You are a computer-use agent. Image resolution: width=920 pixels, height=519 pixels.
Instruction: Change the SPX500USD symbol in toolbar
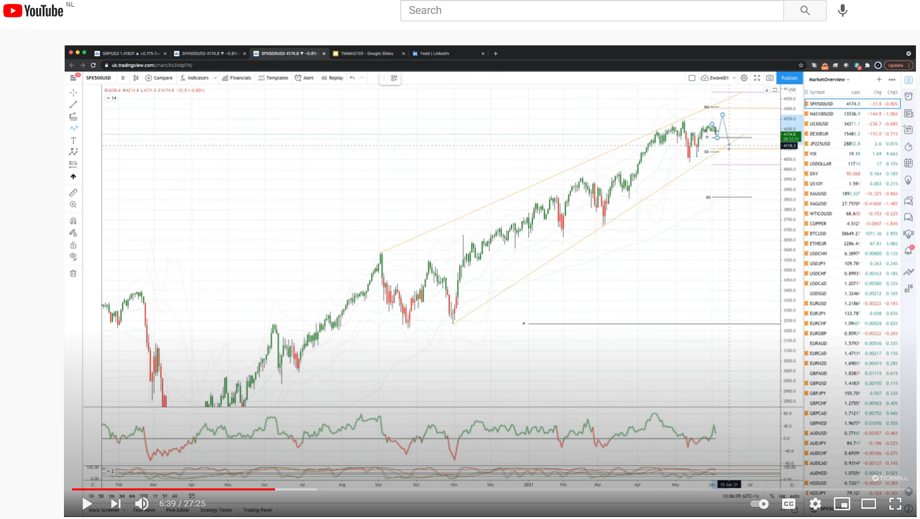(x=99, y=78)
